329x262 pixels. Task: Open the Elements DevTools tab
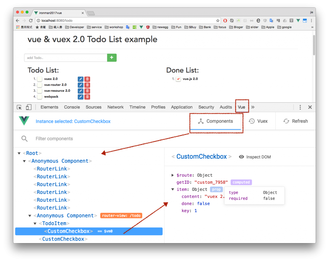tap(49, 107)
